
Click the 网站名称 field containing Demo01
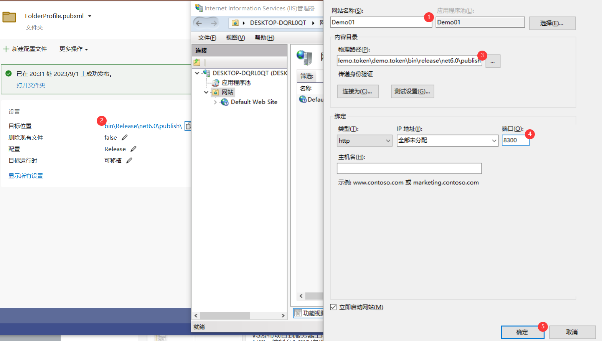click(x=381, y=22)
